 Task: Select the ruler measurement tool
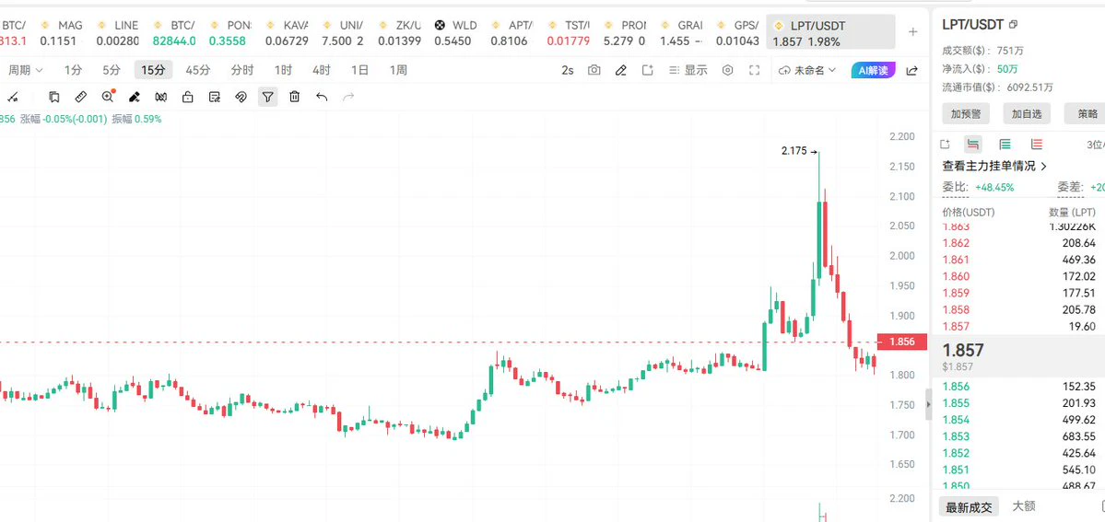(x=81, y=98)
